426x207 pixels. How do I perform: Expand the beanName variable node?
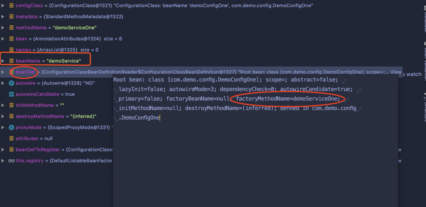pos(3,61)
